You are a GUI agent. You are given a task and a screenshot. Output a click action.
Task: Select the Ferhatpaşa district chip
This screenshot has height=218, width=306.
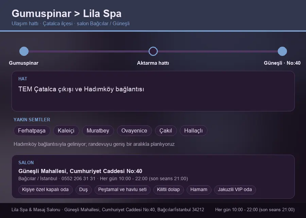point(32,130)
